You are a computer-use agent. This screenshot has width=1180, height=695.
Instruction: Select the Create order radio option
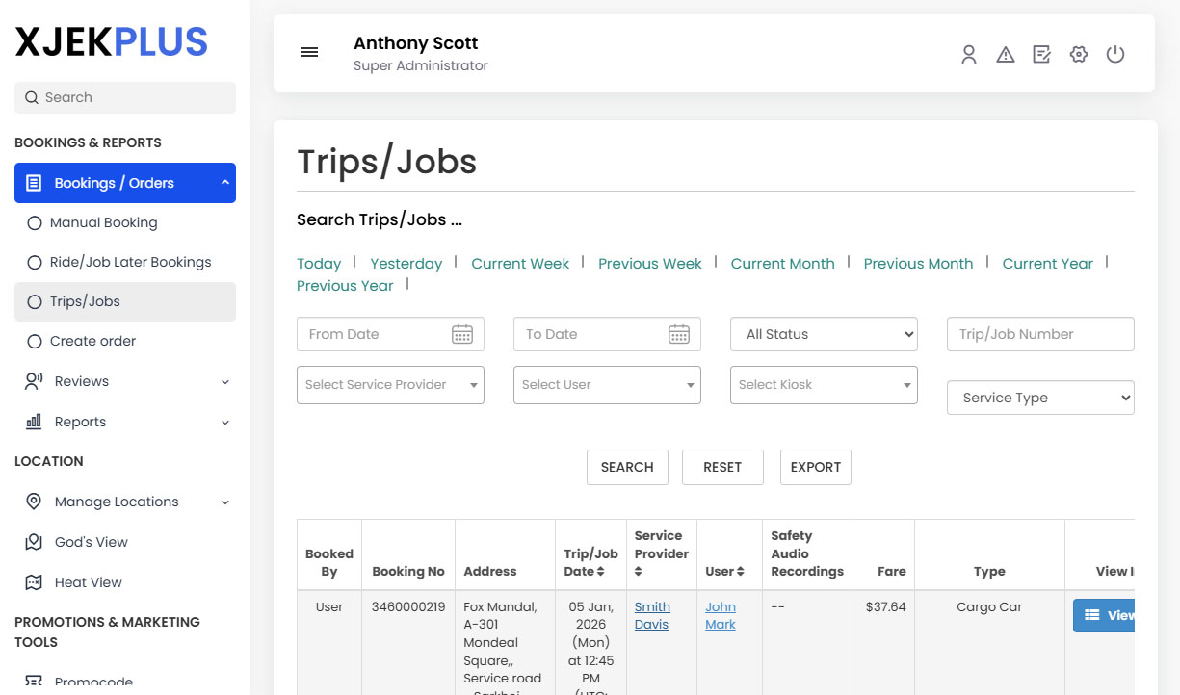tap(35, 341)
